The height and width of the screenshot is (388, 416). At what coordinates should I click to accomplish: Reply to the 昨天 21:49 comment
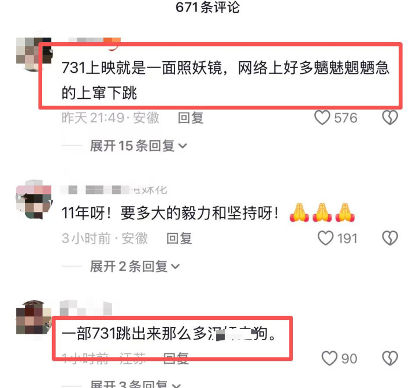(x=191, y=118)
